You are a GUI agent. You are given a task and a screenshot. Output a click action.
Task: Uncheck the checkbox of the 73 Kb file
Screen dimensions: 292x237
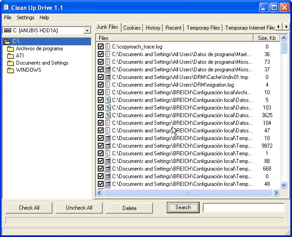pyautogui.click(x=100, y=62)
